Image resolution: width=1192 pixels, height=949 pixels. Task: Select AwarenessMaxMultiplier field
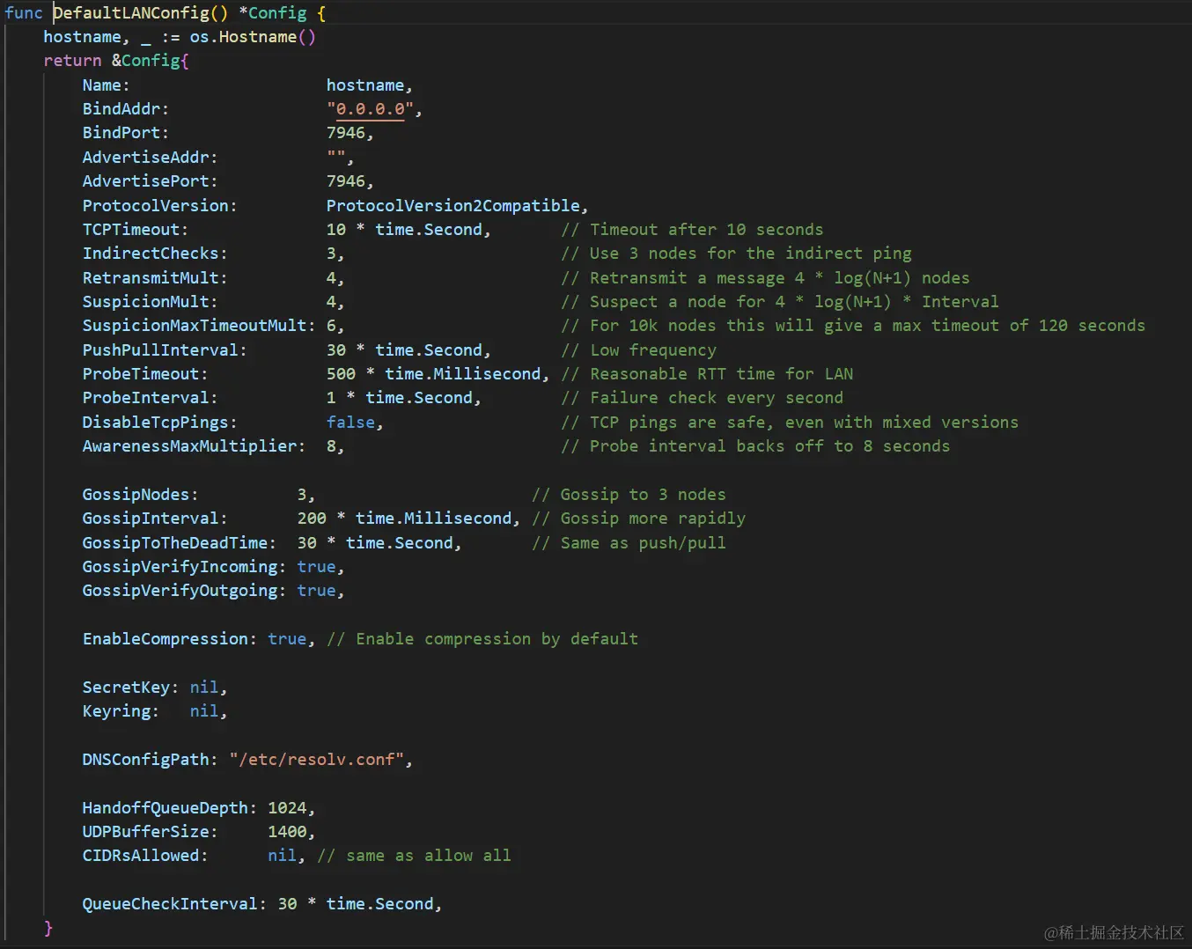tap(190, 446)
